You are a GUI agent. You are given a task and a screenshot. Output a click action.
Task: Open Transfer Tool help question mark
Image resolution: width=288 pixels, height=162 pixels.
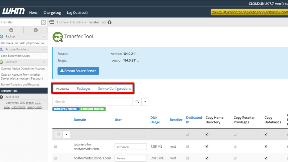point(109,22)
